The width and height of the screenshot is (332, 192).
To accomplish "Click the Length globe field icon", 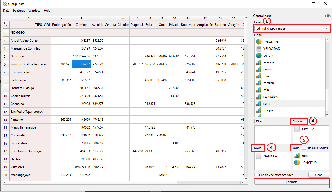I will (258, 56).
